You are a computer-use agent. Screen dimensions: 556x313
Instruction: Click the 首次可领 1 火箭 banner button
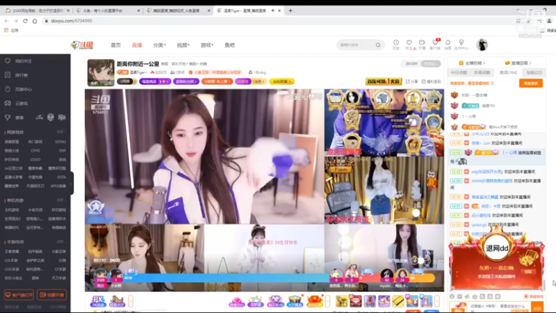coord(384,81)
